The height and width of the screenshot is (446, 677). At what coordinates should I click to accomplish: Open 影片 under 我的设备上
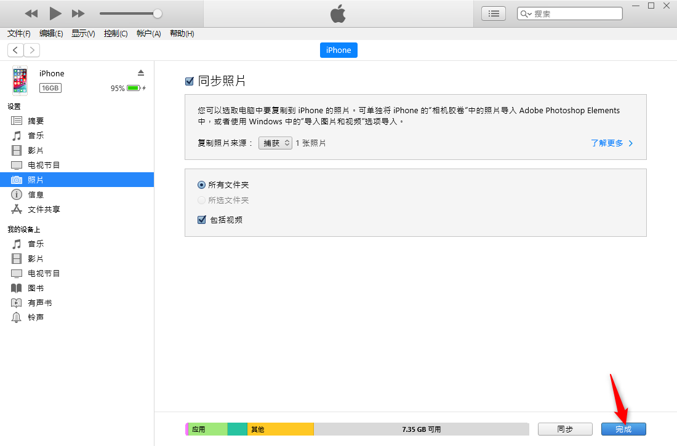pos(77,258)
